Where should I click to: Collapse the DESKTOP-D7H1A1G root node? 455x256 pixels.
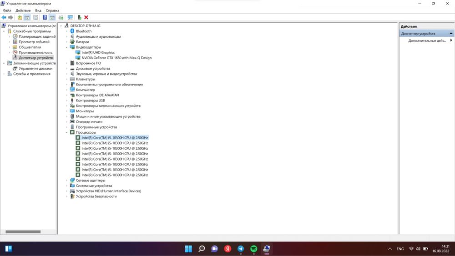(x=61, y=26)
